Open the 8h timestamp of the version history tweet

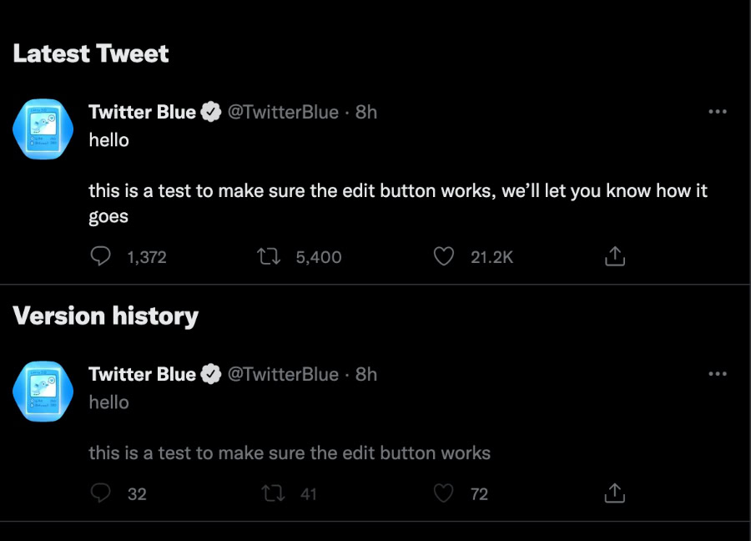pyautogui.click(x=366, y=374)
